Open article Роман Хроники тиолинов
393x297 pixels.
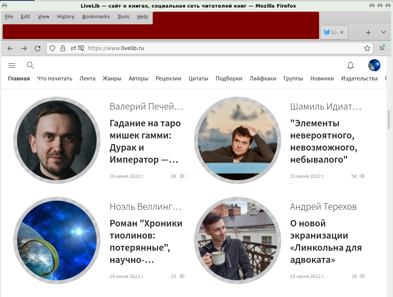coord(146,241)
